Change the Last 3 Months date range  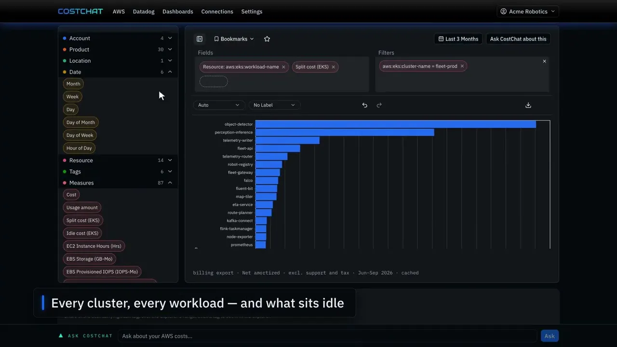[458, 39]
